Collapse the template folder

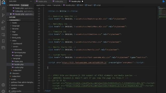coord(17,58)
